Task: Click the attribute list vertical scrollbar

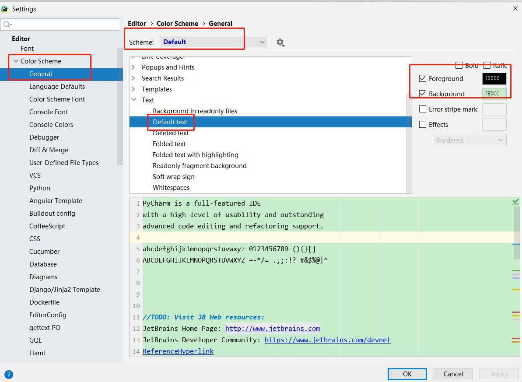Action: pos(409,143)
